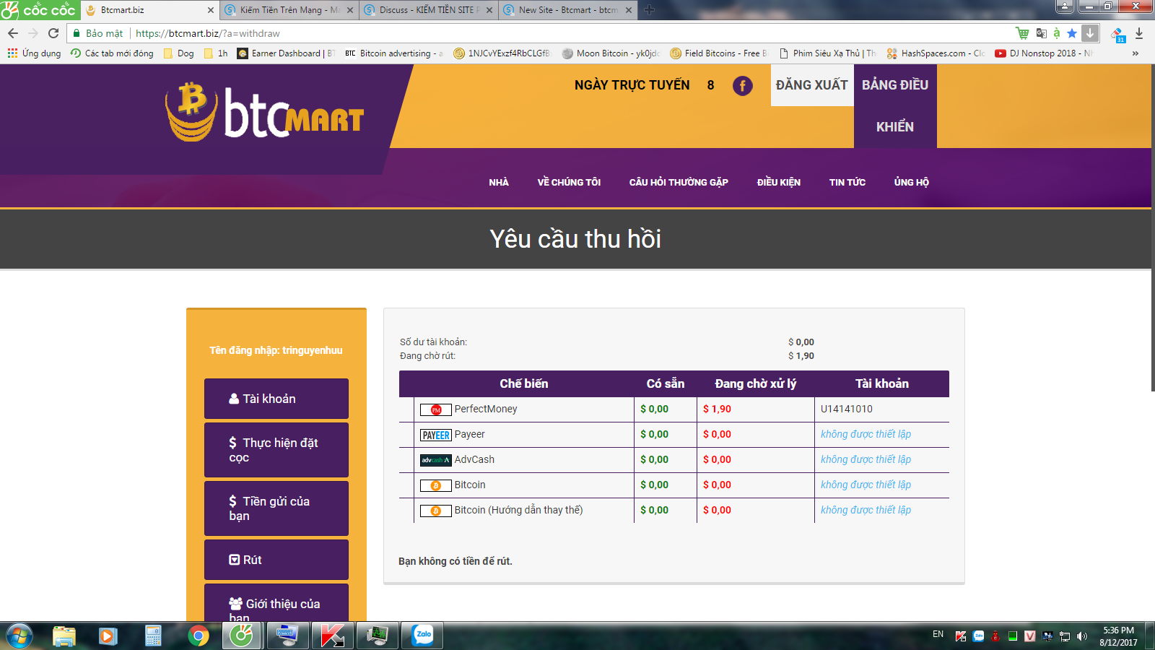This screenshot has height=650, width=1155.
Task: Close the Btcmart.biz tab
Action: pyautogui.click(x=211, y=10)
